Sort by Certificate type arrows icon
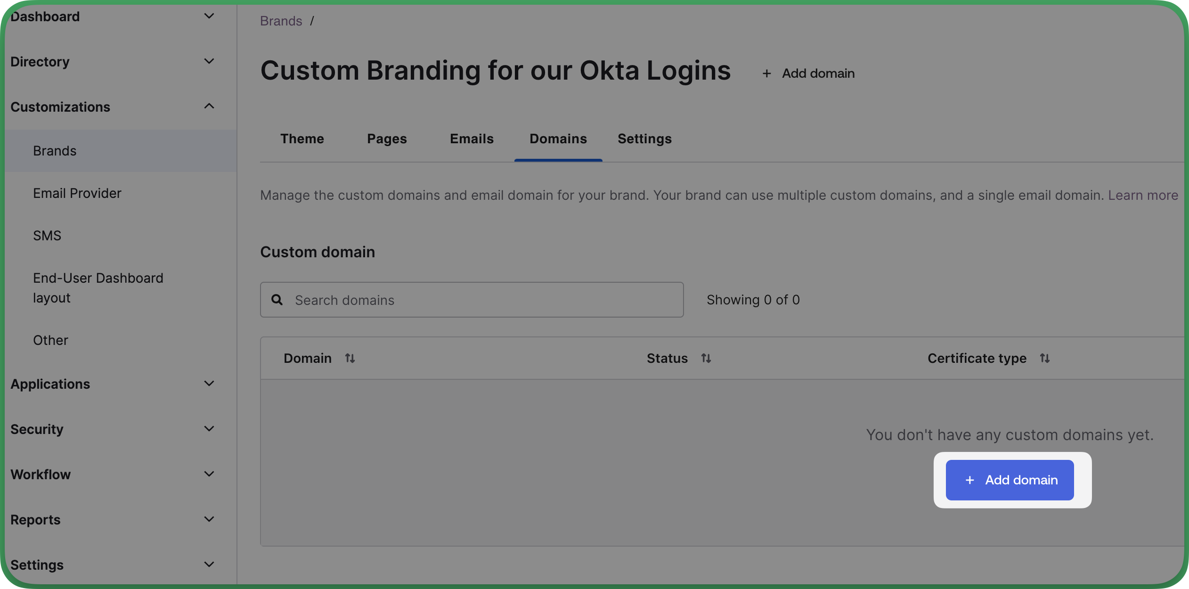The image size is (1189, 589). tap(1044, 359)
